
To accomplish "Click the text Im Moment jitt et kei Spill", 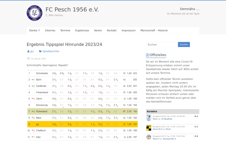I will [x=183, y=14].
